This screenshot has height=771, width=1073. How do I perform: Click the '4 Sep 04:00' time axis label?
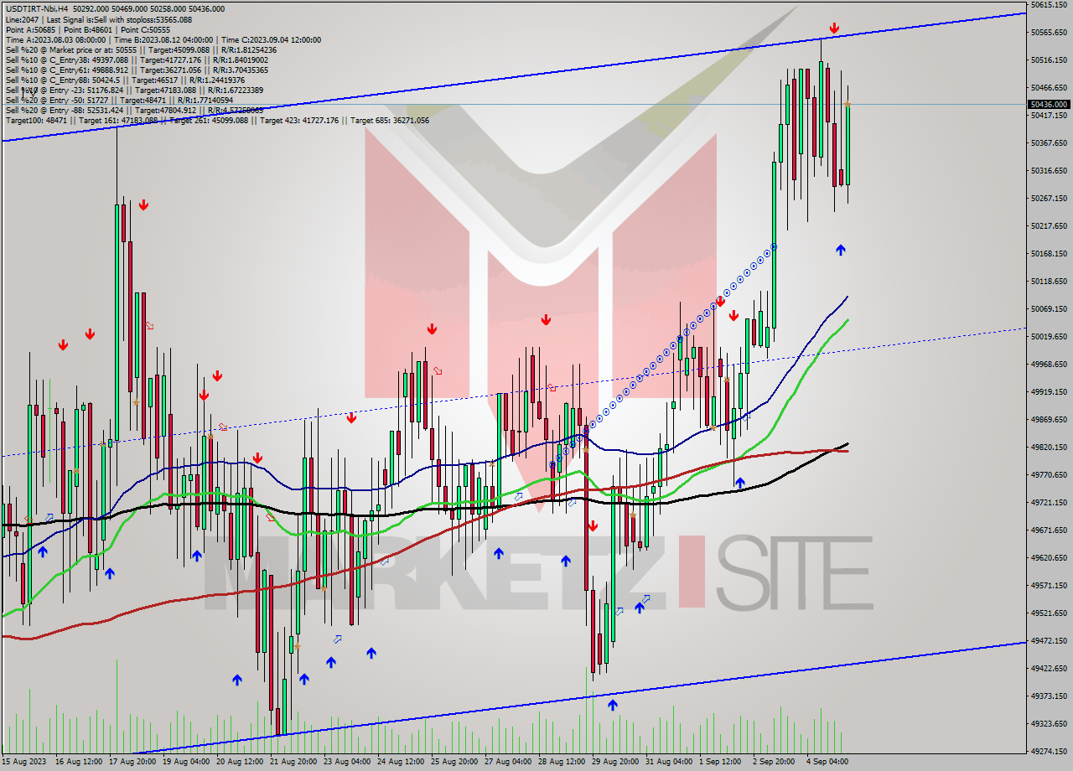pyautogui.click(x=828, y=762)
